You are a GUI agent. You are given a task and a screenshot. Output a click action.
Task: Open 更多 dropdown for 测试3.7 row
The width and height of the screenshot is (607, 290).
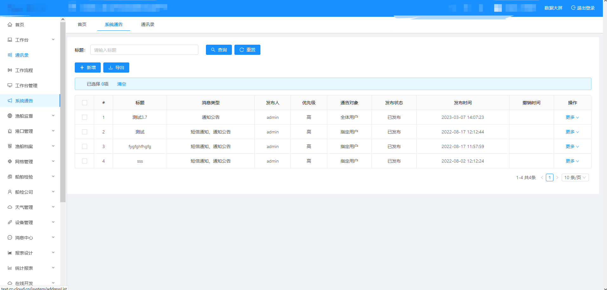572,117
